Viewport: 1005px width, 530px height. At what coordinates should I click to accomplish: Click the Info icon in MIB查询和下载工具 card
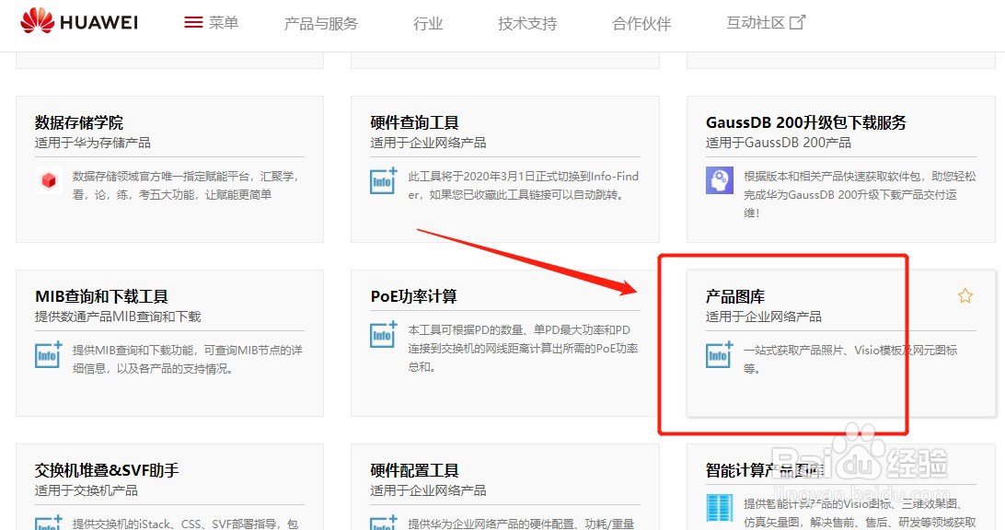[x=49, y=354]
